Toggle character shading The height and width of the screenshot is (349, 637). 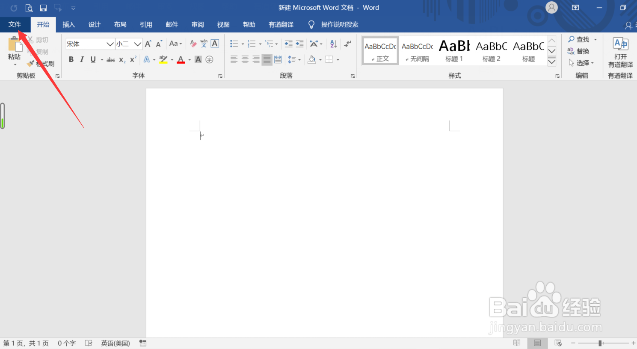(x=198, y=60)
